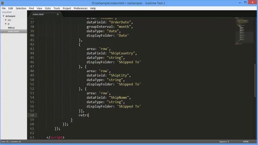This screenshot has width=258, height=145.
Task: Click 'Shipped To' on line 56
Action: click(129, 106)
